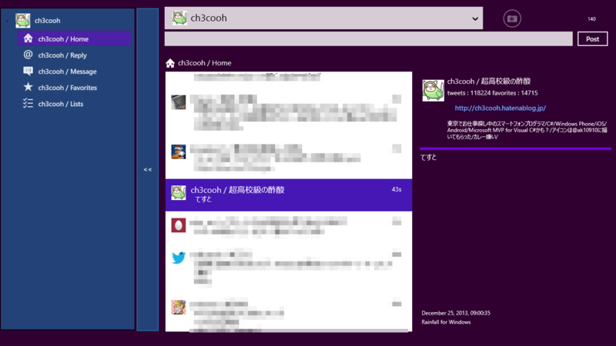Click the Rainfall for Windows source text

[446, 322]
